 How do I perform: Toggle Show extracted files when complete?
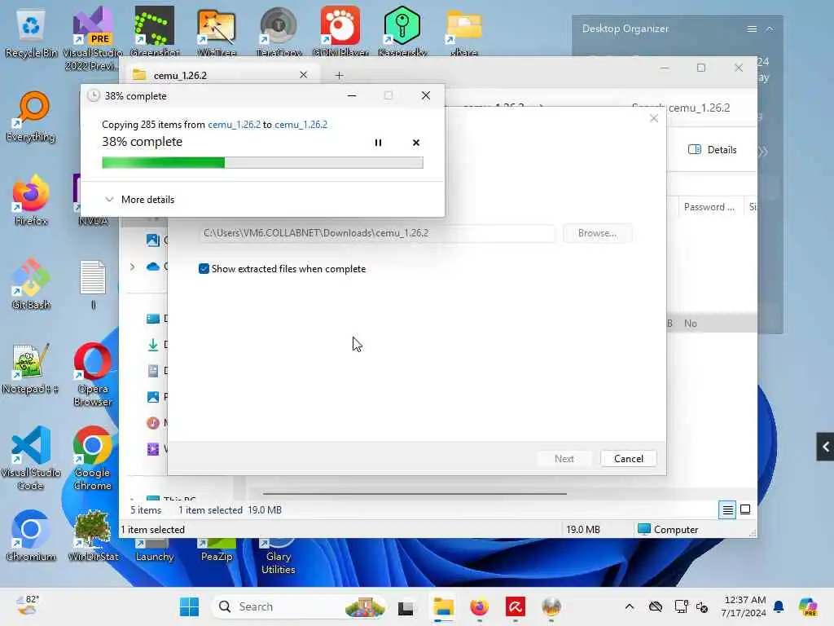tap(204, 269)
